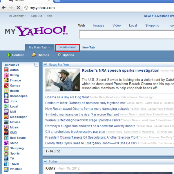Click the NEW: Y! Livestand promo link
174x174 pixels.
[x=159, y=16]
